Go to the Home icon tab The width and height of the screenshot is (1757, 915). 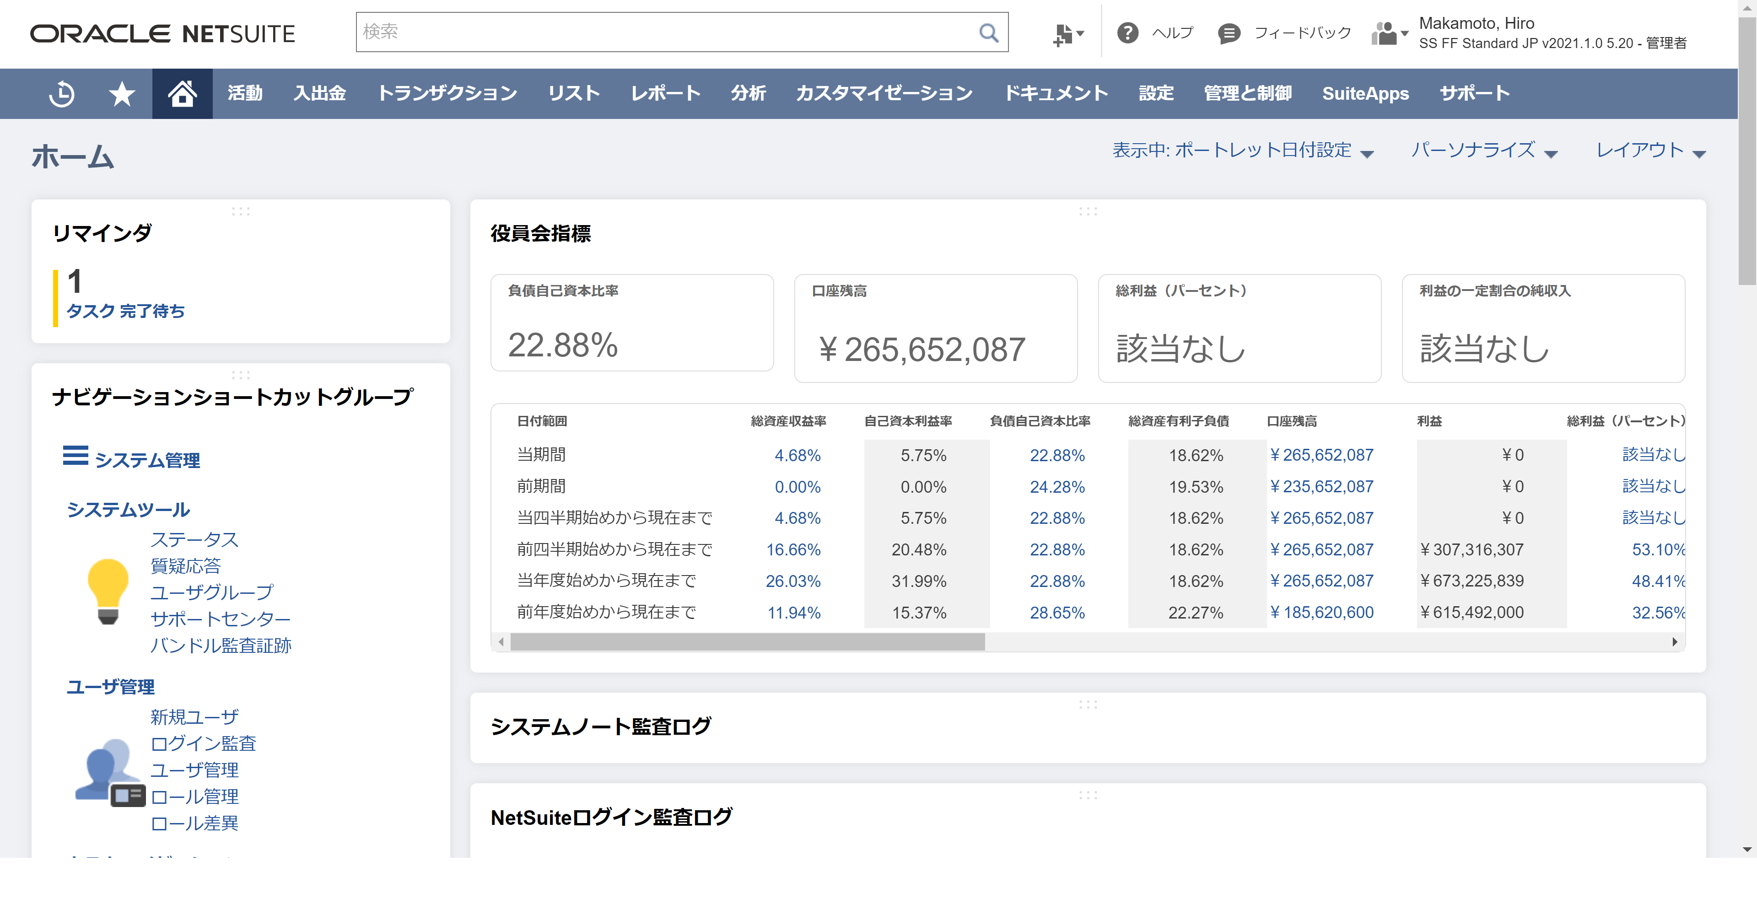[182, 93]
